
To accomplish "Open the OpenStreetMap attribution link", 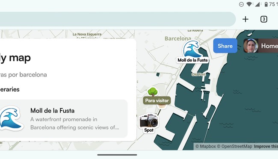I will click(x=234, y=147).
